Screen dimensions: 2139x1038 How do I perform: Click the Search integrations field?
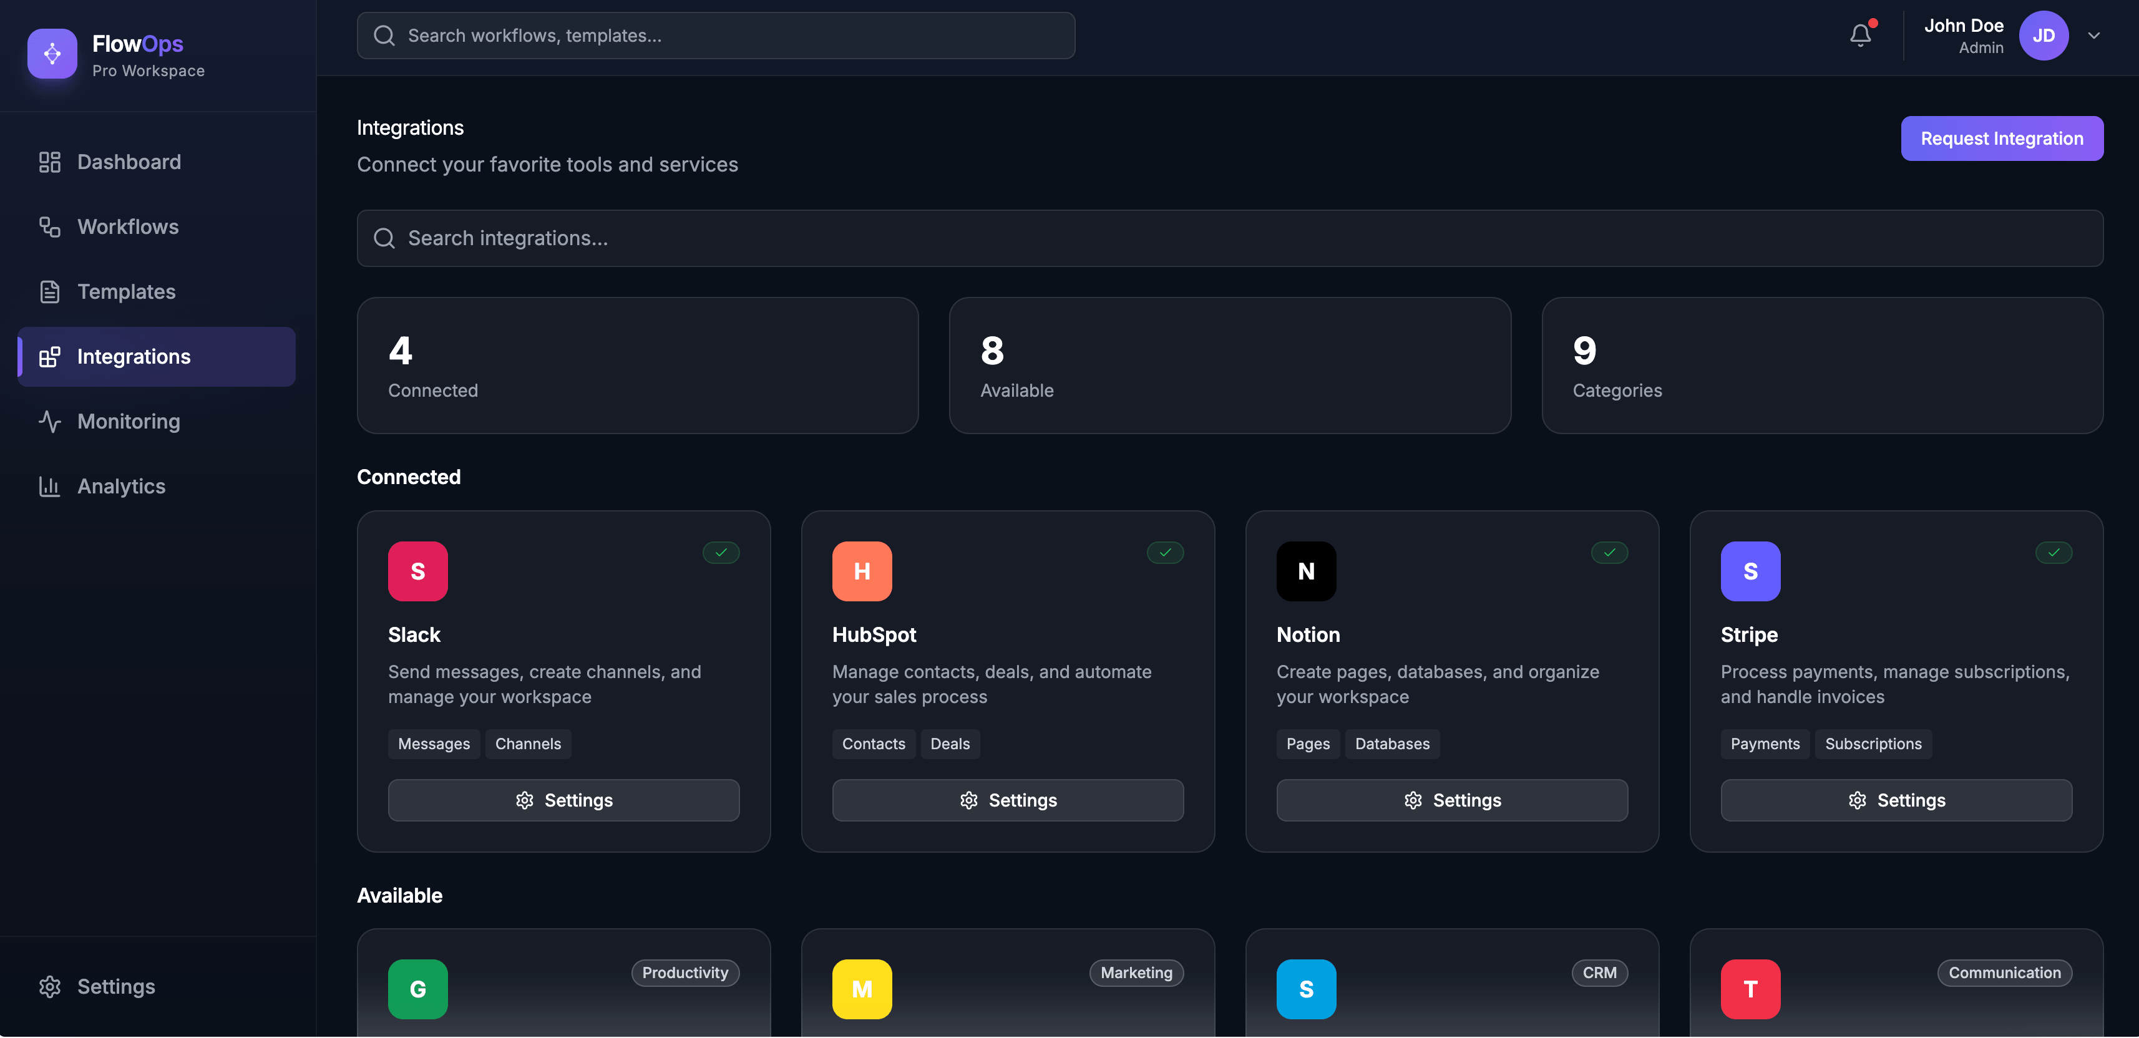[x=1229, y=238]
